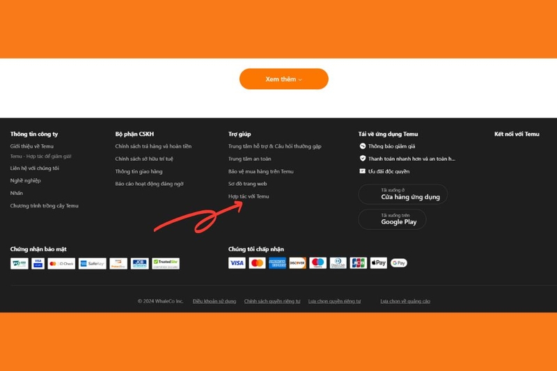Open Lựa chọn về quảng cáo link
557x371 pixels.
[405, 301]
